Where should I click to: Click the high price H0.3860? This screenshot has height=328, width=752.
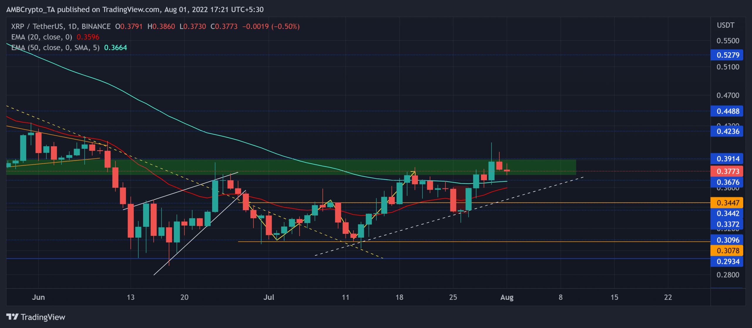coord(161,26)
